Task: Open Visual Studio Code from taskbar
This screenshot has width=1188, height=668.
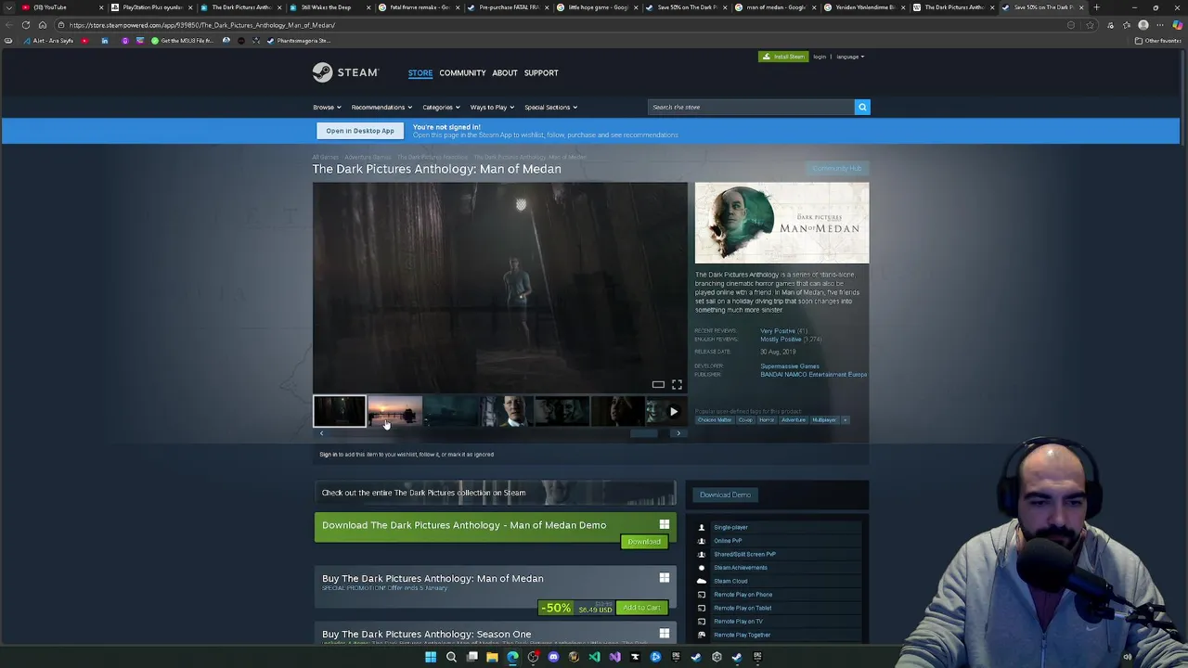Action: [x=594, y=657]
